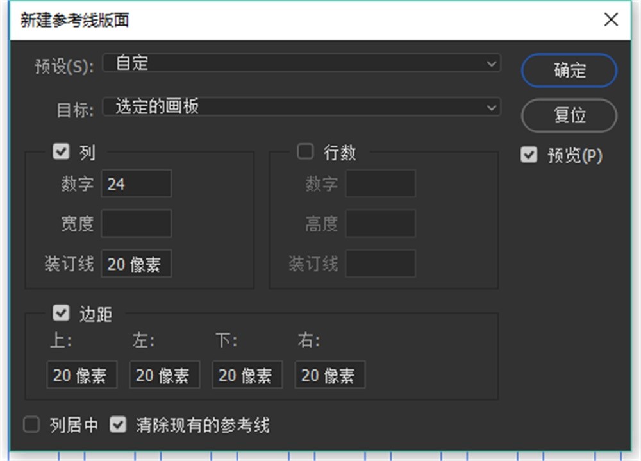The width and height of the screenshot is (641, 461).
Task: Toggle the 预览 preview checkbox
Action: point(529,155)
